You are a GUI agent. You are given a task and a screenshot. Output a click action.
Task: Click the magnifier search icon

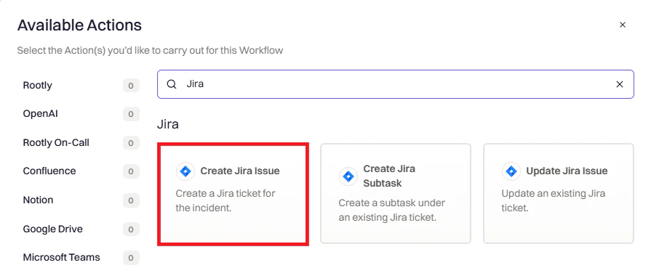[172, 84]
